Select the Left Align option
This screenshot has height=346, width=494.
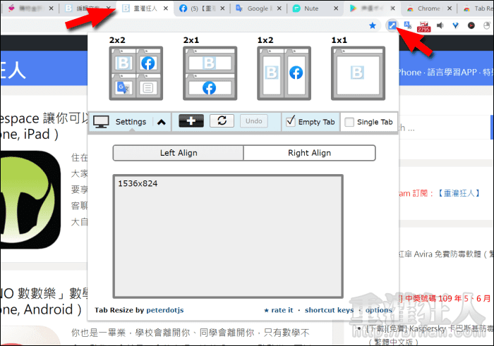(178, 153)
